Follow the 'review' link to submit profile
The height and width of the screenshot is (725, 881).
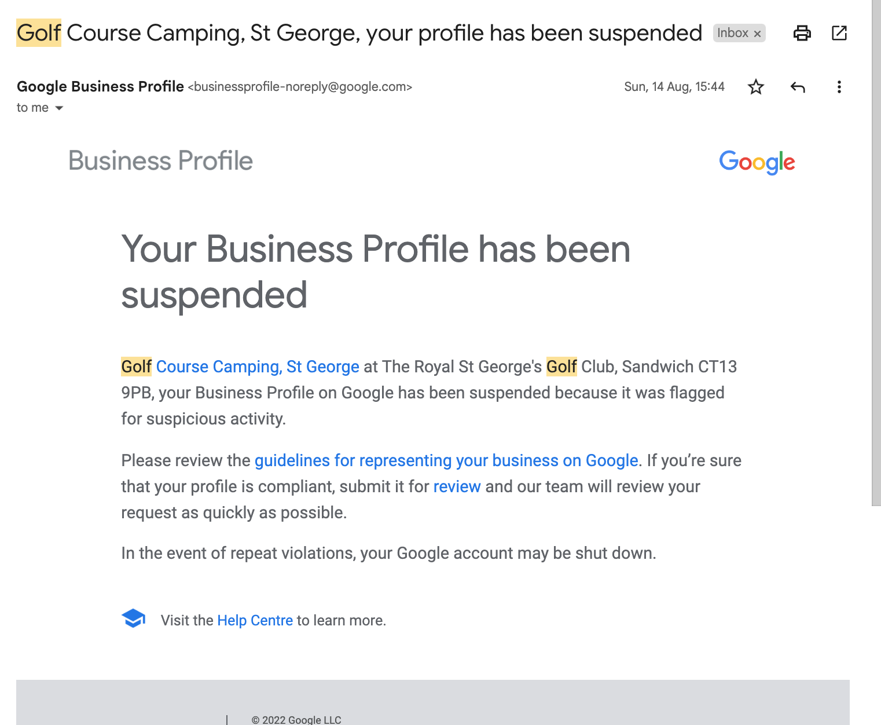[457, 486]
